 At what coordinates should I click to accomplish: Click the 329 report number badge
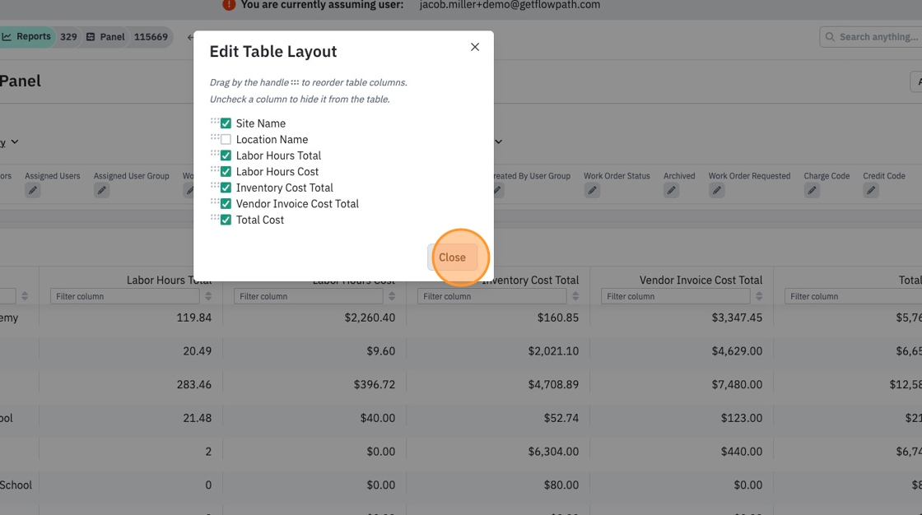click(x=68, y=37)
